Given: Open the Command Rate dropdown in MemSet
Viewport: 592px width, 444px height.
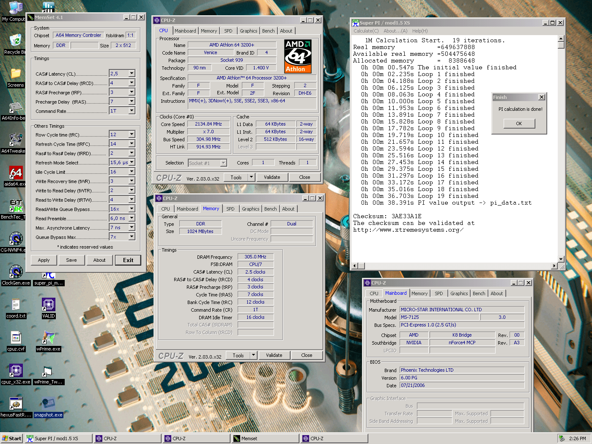Looking at the screenshot, I should pos(132,111).
